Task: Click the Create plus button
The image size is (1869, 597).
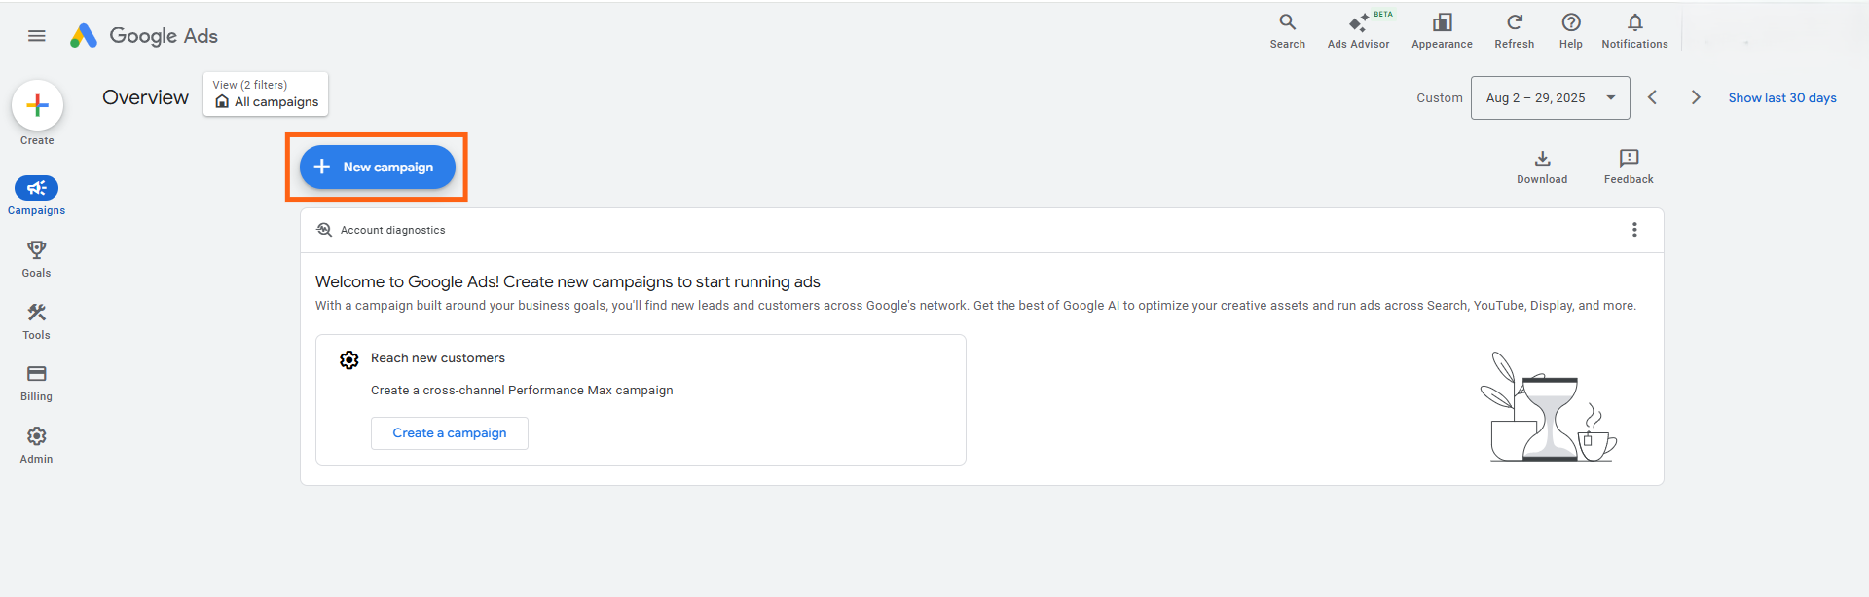Action: click(x=37, y=105)
